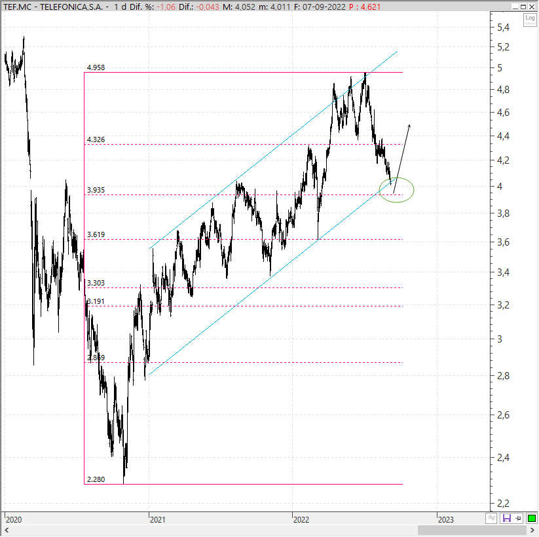
Task: Click the M: 4,052 maximum value
Action: (x=239, y=7)
